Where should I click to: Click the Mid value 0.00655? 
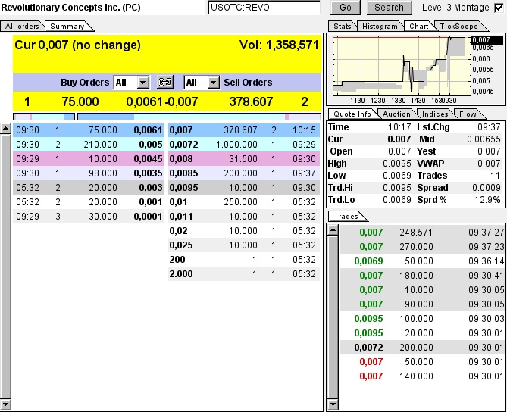484,139
